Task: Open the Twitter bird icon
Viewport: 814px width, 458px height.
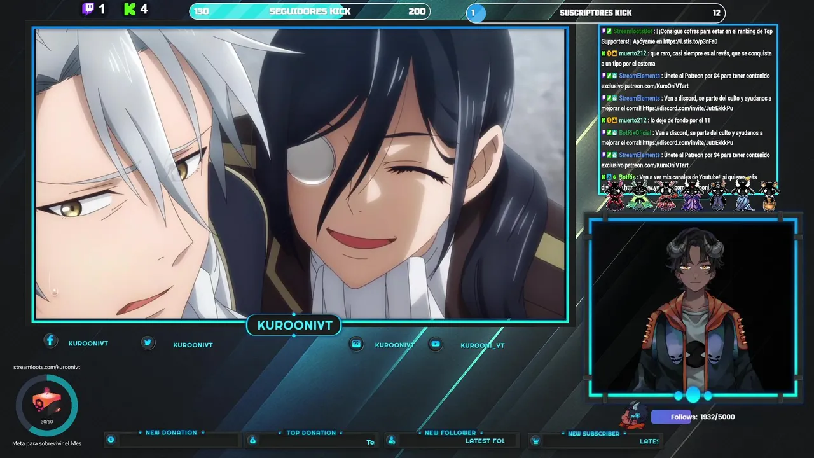Action: (x=148, y=343)
